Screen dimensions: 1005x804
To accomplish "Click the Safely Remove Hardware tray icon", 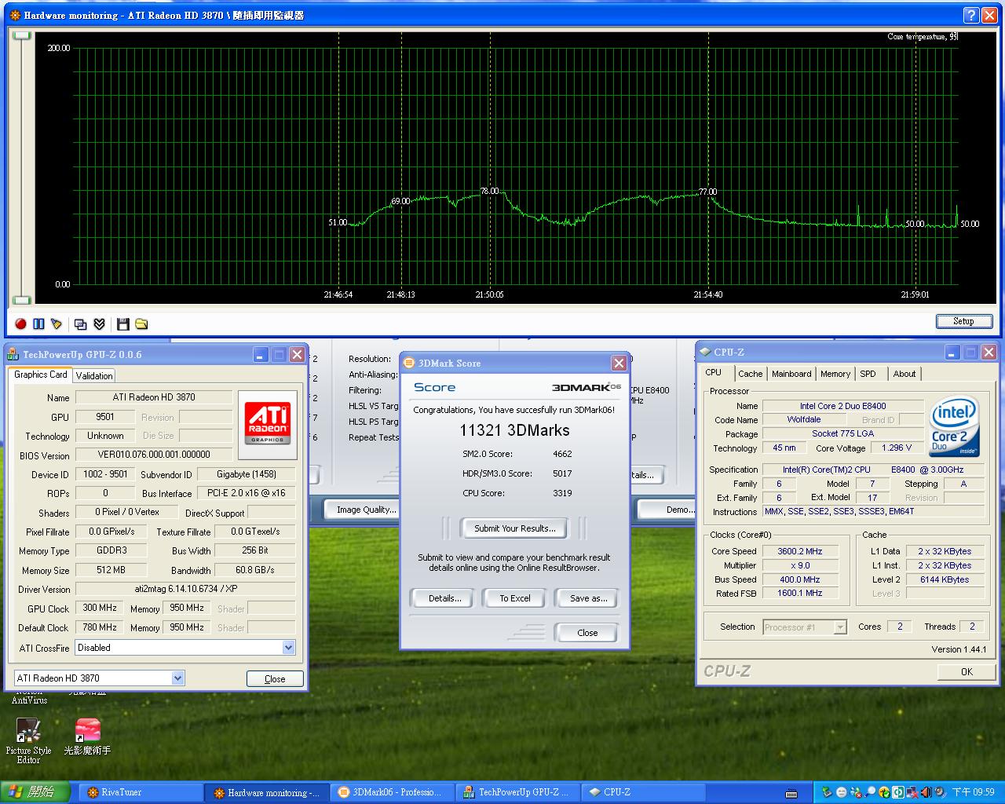I will pyautogui.click(x=827, y=792).
